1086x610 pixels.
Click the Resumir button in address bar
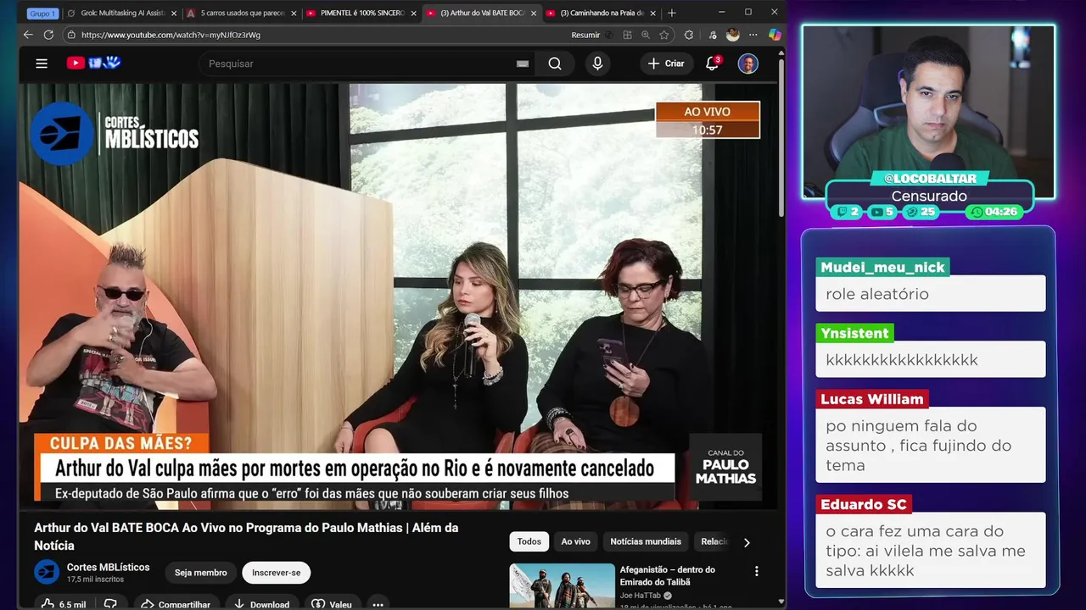[x=585, y=35]
